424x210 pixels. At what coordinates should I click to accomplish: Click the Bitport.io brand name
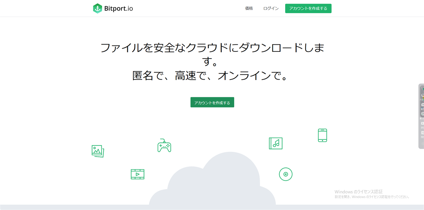[x=118, y=8]
